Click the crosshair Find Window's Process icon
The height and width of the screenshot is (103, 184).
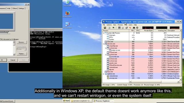pyautogui.click(x=137, y=28)
